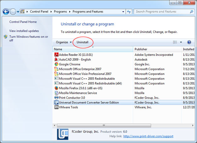Click the Mozilla Firefox 23.0.1 icon
Screen dimensions: 197x143
(57, 88)
